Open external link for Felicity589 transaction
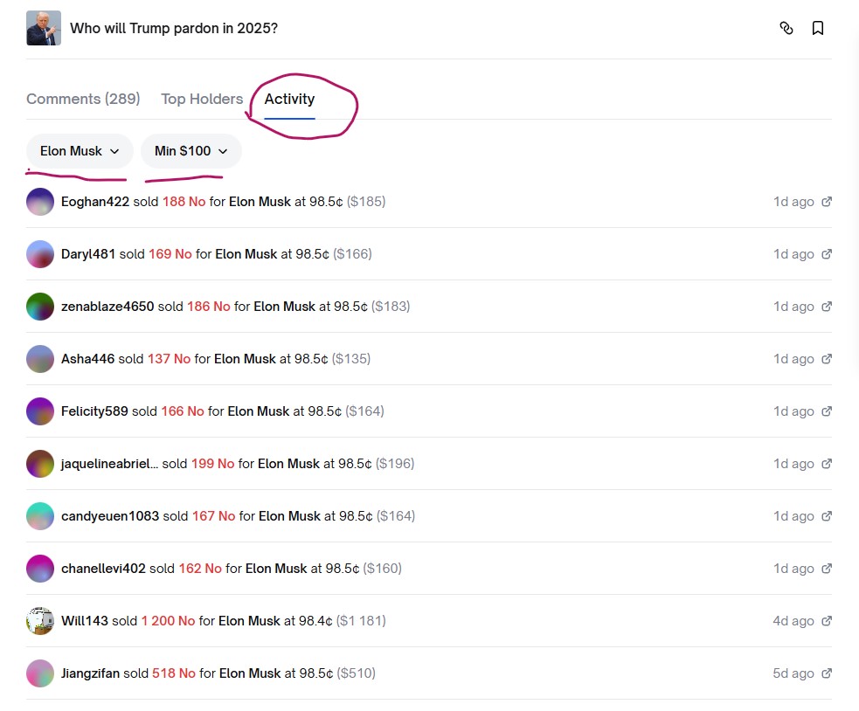 (x=827, y=411)
